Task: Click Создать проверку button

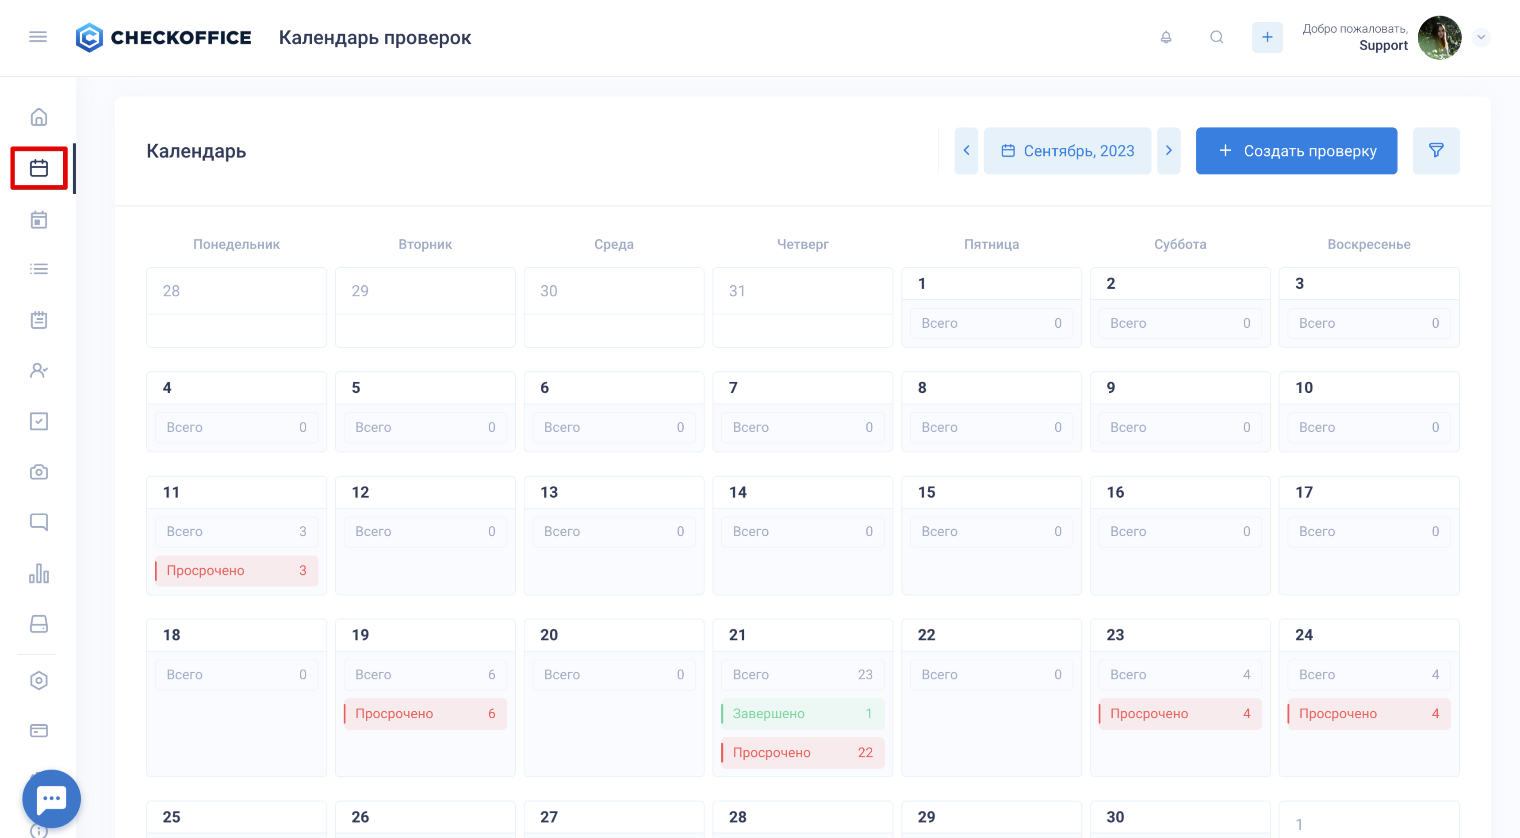Action: [x=1296, y=151]
